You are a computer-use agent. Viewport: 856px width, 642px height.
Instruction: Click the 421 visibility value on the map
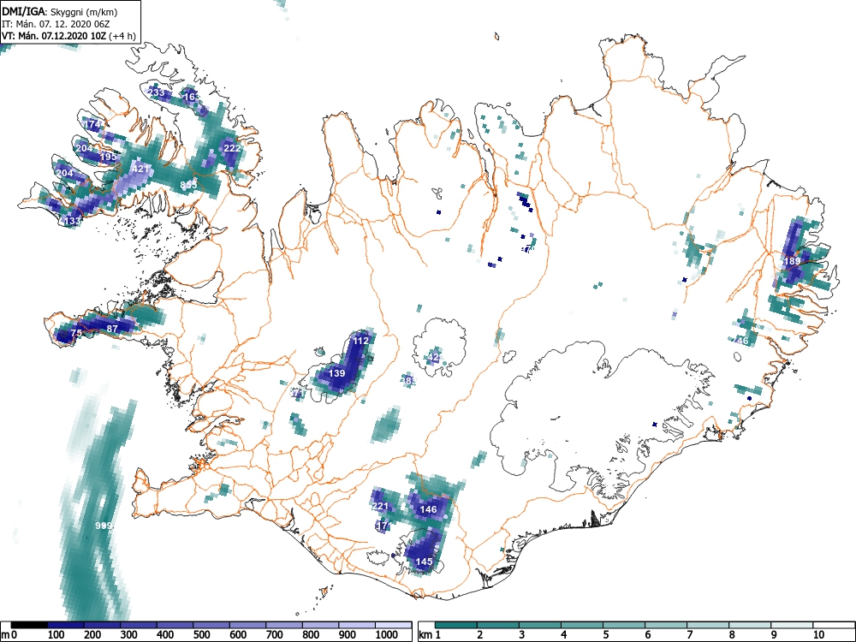(141, 169)
